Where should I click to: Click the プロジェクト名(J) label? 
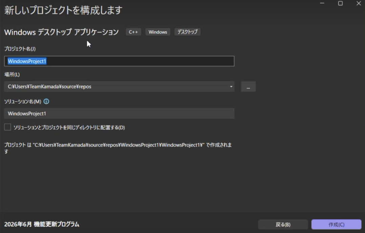(x=20, y=49)
